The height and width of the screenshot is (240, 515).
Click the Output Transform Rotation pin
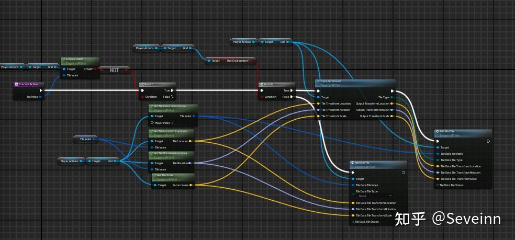[392, 110]
